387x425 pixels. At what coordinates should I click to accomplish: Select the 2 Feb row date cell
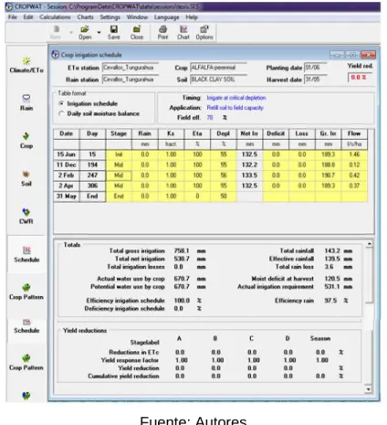pyautogui.click(x=66, y=175)
